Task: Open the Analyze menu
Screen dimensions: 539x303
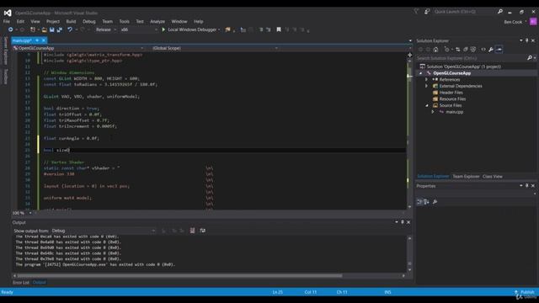Action: (157, 21)
